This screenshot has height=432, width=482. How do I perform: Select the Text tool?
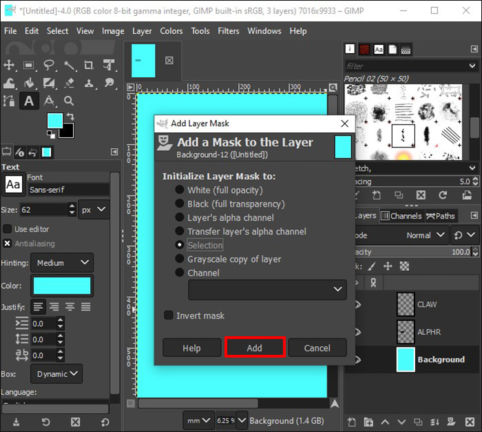pyautogui.click(x=29, y=101)
